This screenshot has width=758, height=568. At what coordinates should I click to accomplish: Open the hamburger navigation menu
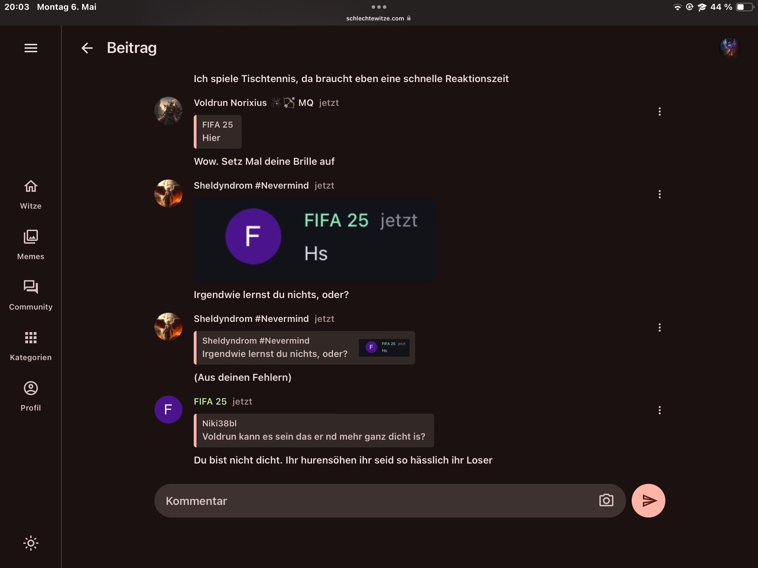[31, 48]
